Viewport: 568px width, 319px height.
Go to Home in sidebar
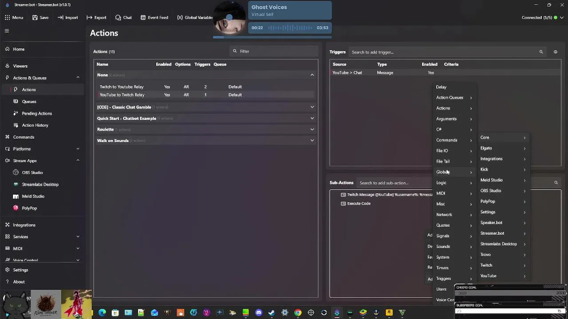[x=42, y=49]
